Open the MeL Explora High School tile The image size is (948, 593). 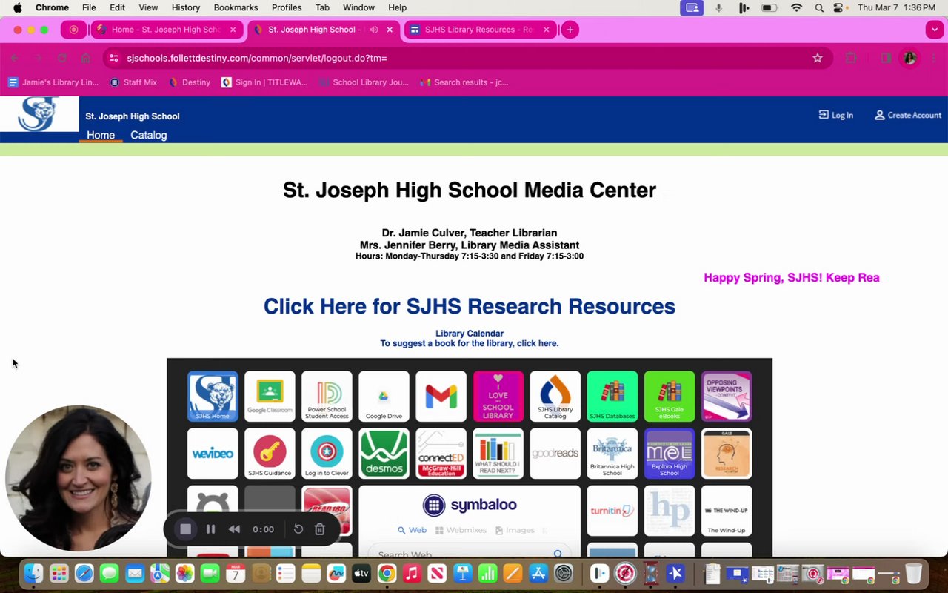click(669, 454)
